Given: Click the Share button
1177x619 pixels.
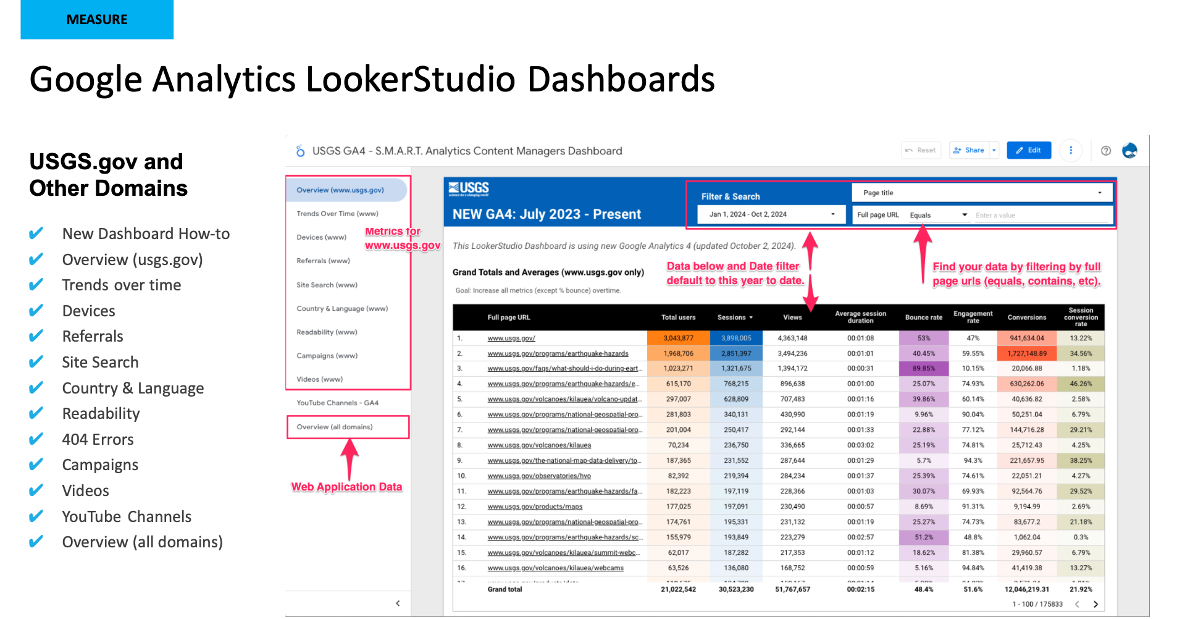Looking at the screenshot, I should pyautogui.click(x=969, y=150).
